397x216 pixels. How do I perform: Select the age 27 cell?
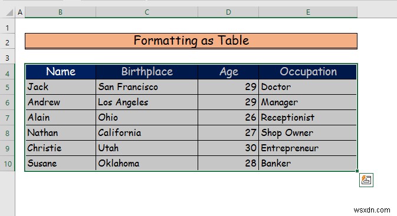click(x=228, y=133)
